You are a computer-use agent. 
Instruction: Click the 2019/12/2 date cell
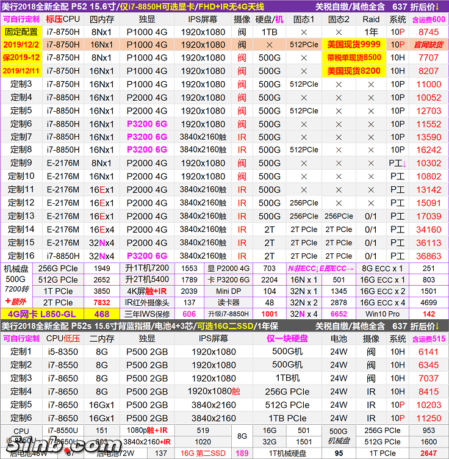20,45
